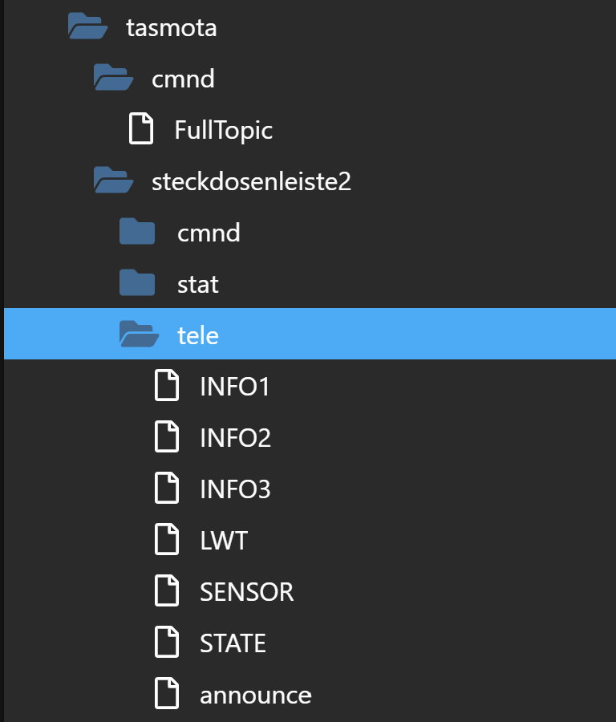
Task: Click the INFO3 file icon
Action: point(166,489)
